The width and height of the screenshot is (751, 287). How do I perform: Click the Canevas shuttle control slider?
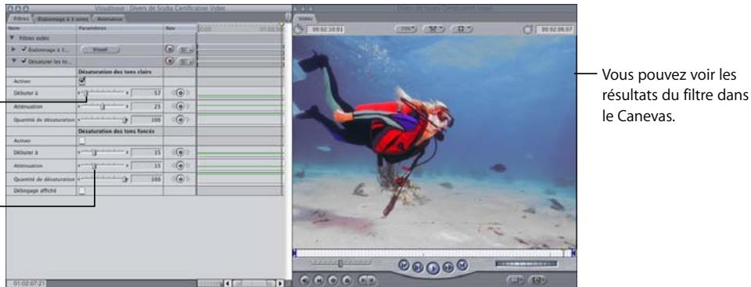click(x=340, y=263)
